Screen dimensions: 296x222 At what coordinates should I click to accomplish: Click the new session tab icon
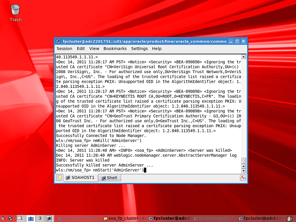[59, 178]
